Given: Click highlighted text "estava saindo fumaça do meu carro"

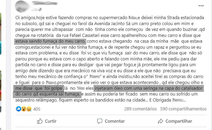Looking at the screenshot, I should coord(50,41).
